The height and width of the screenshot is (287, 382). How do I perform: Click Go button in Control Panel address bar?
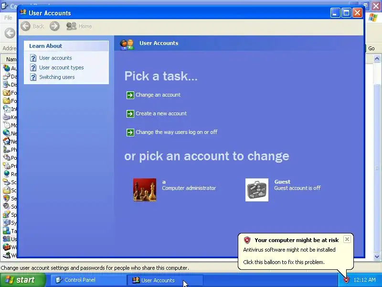[371, 48]
